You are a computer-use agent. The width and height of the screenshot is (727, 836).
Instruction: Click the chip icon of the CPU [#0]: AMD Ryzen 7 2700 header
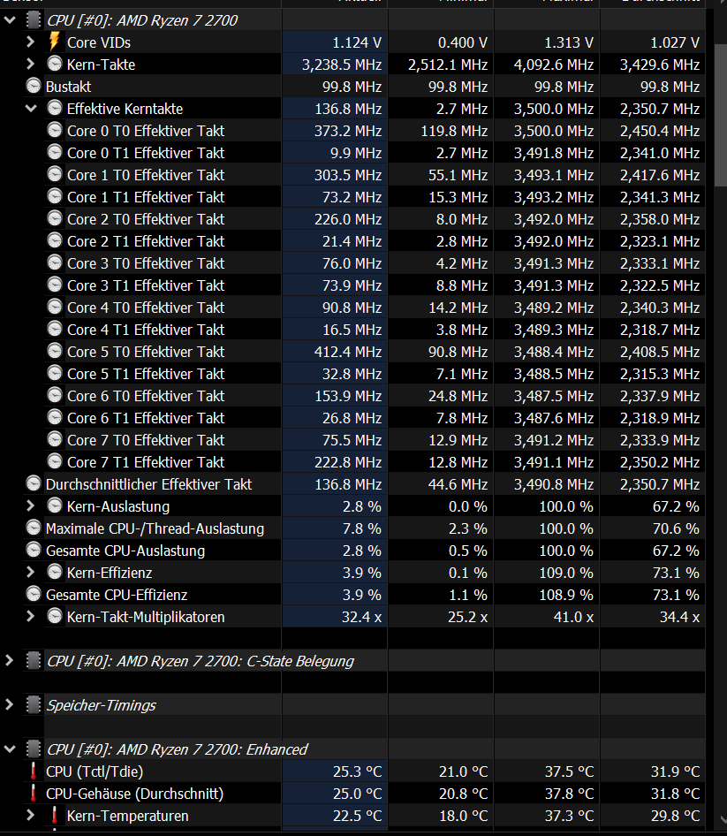pos(33,20)
